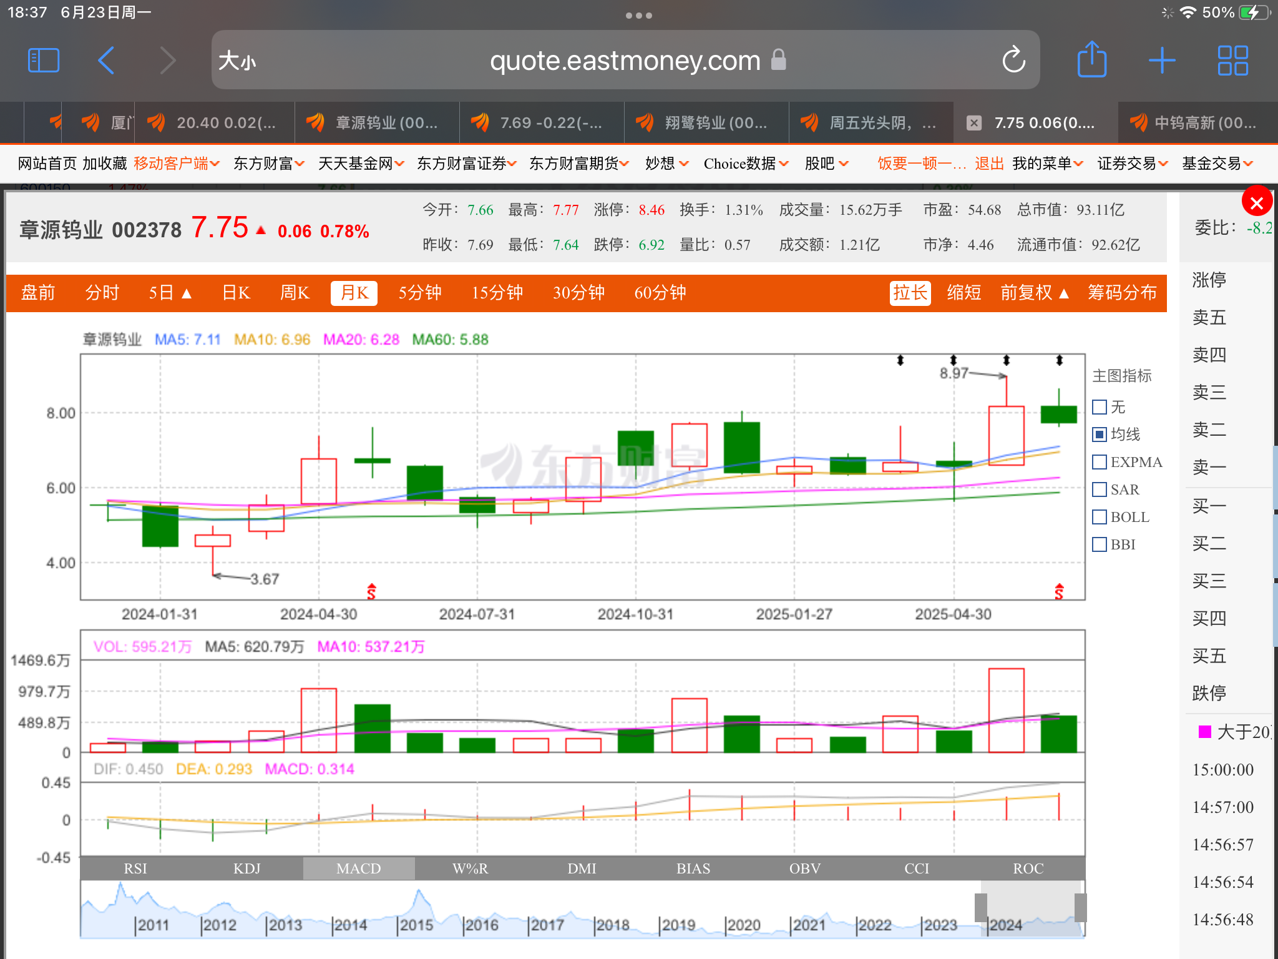Switch to 章源钨业 browser tab
This screenshot has width=1278, height=959.
377,123
